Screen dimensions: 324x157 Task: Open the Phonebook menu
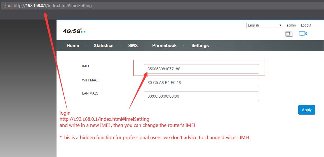(165, 45)
